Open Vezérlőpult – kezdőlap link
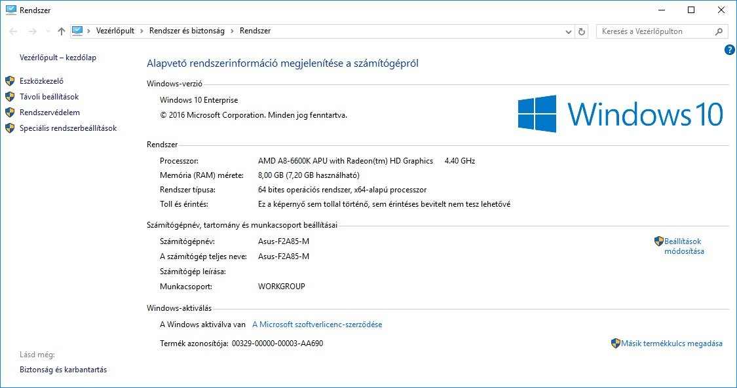 (58, 58)
